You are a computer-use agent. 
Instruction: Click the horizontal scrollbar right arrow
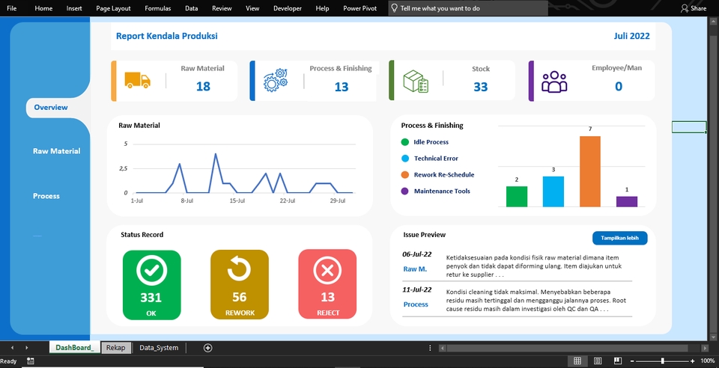706,349
